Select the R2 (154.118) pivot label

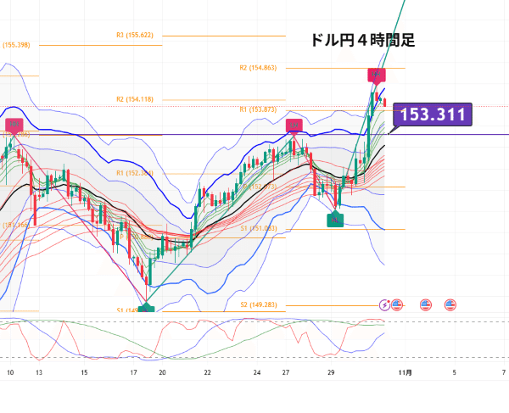[135, 99]
